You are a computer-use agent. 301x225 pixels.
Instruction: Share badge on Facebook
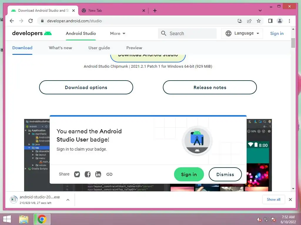point(88,174)
